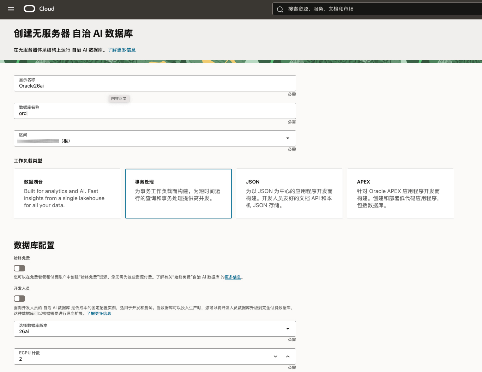
Task: Click the 数据库名称 input field
Action: [155, 113]
